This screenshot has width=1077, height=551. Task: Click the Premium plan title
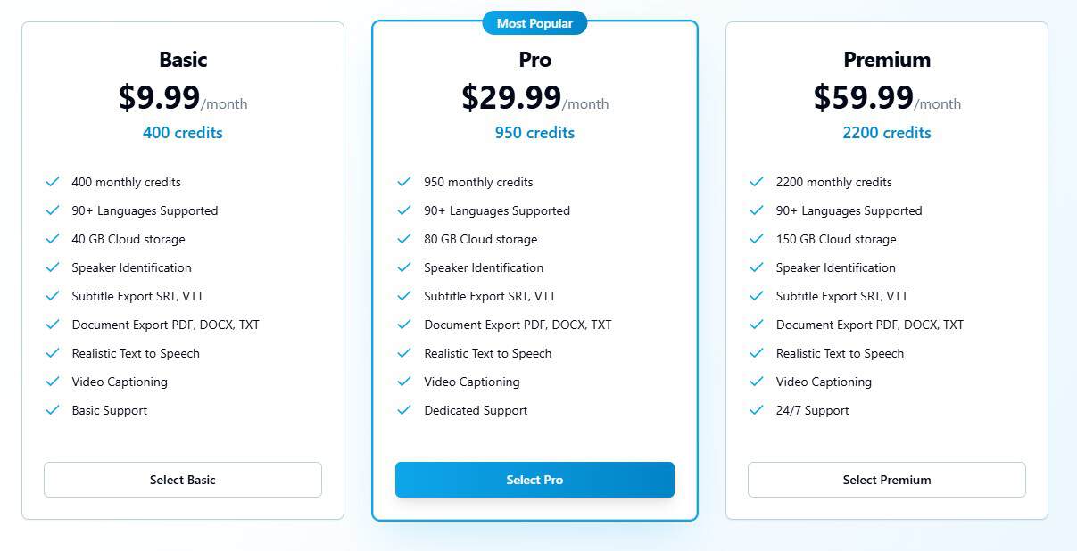(x=886, y=60)
